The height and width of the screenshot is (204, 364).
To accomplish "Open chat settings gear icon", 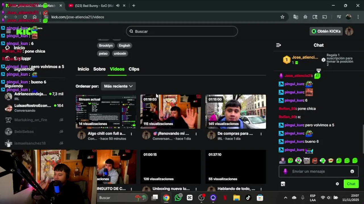I will pos(337,184).
